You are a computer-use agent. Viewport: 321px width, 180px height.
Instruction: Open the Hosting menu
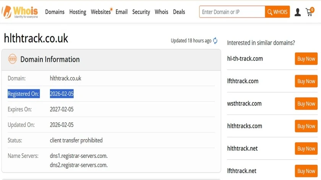pos(78,12)
